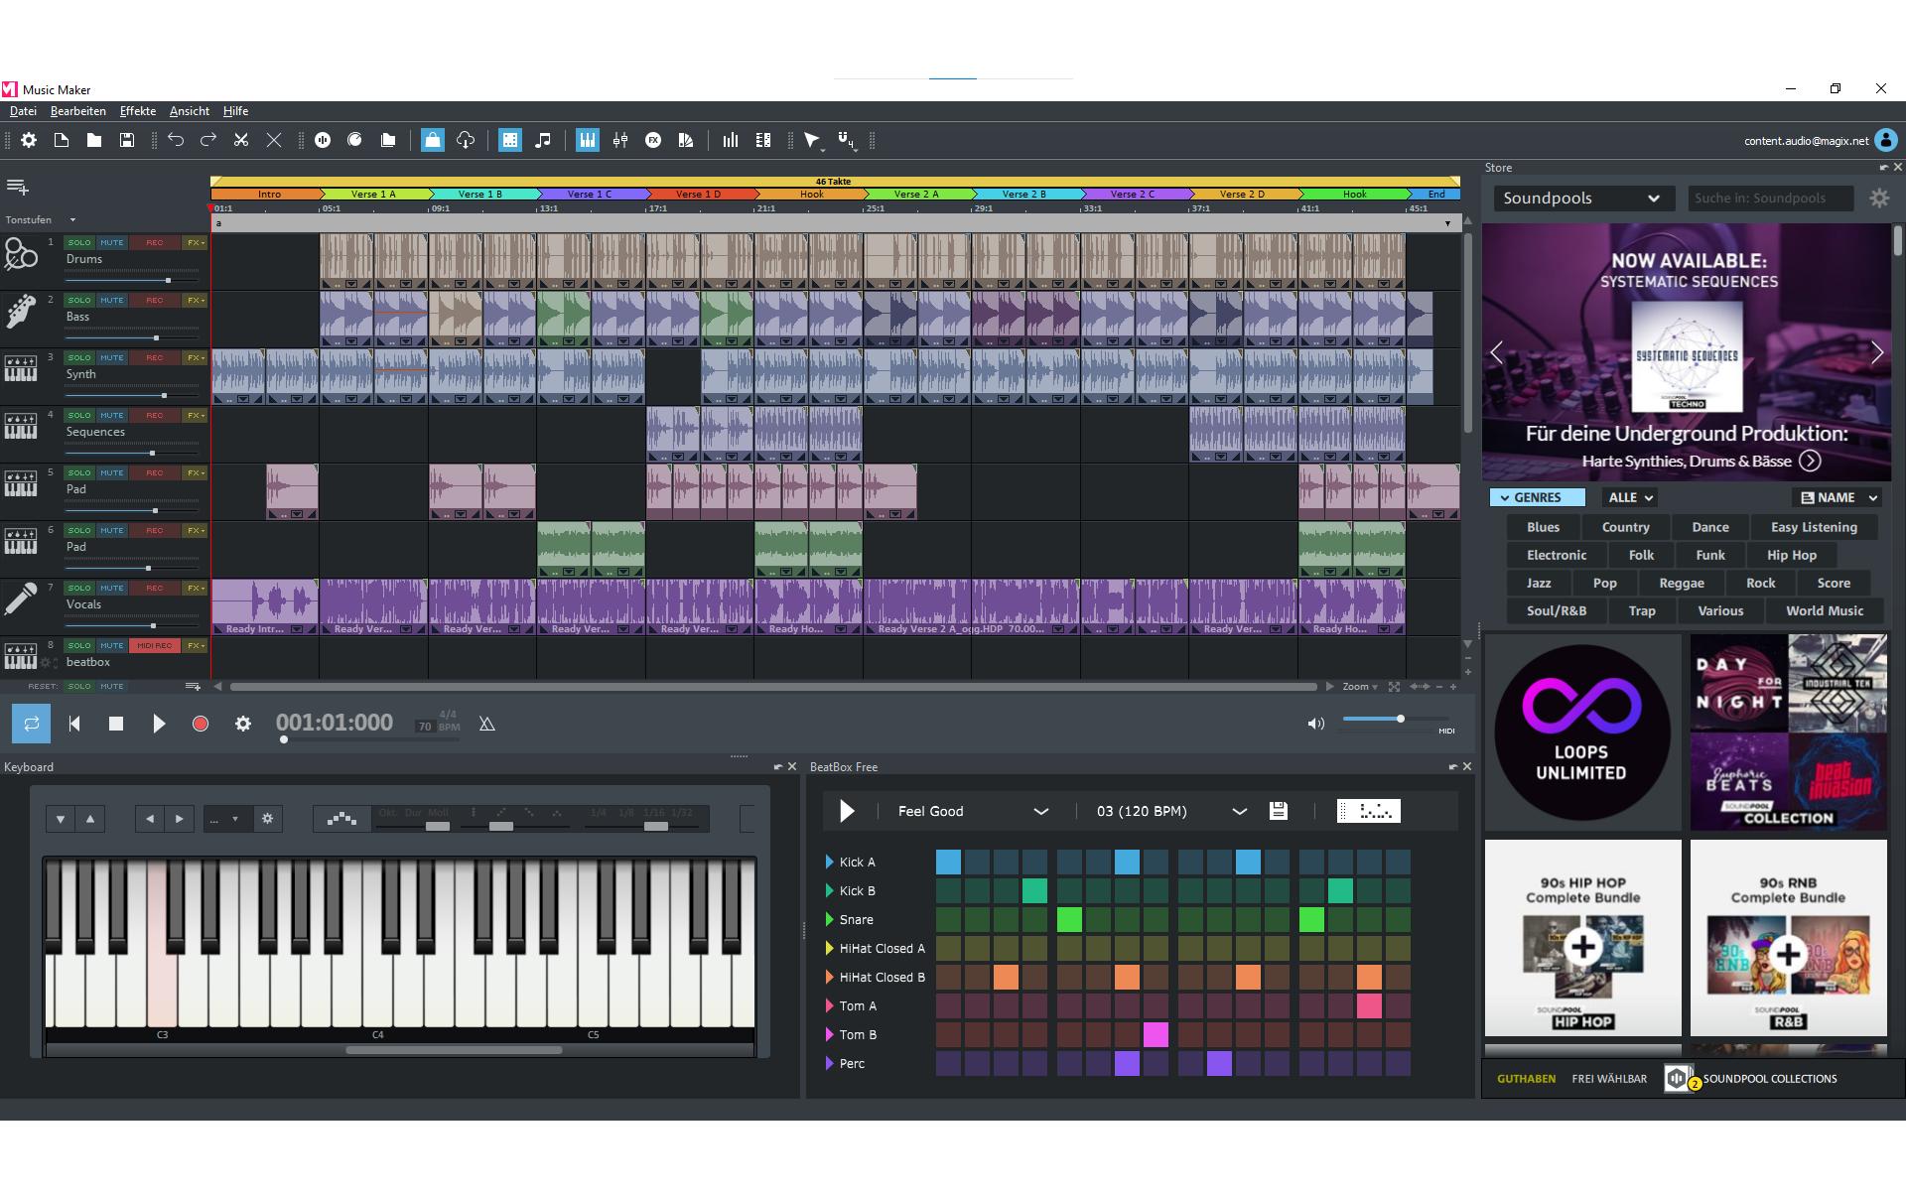This screenshot has width=1906, height=1199.
Task: Open the 03 (120 BPM) pattern dropdown
Action: tap(1171, 811)
